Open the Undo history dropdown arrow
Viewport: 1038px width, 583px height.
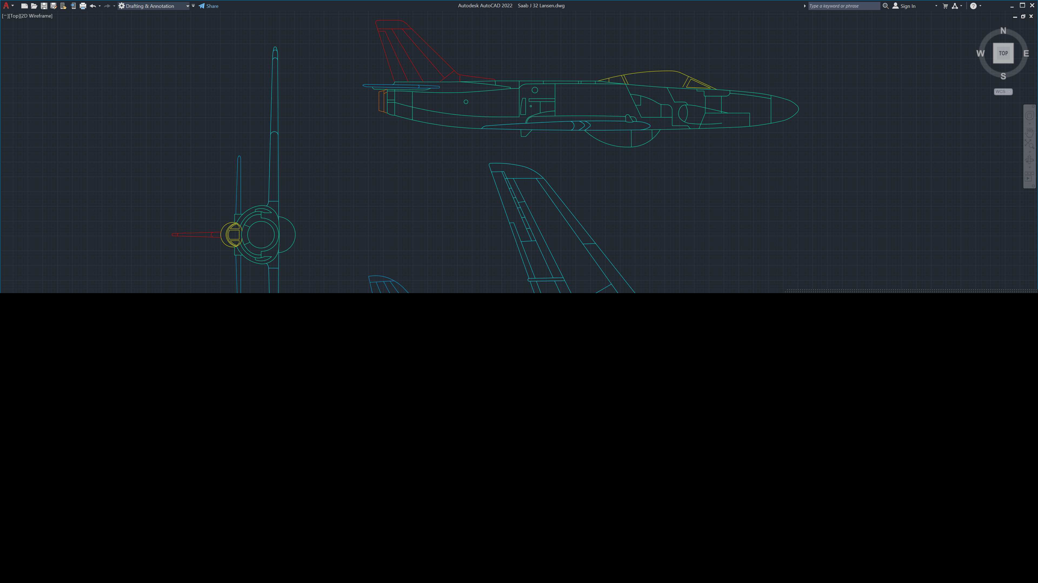(x=99, y=6)
